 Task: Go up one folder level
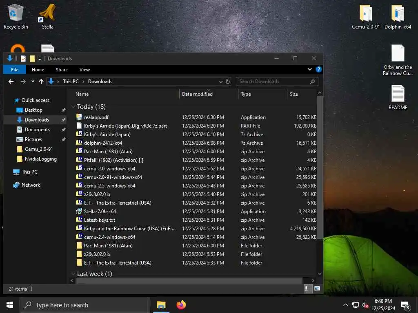(41, 82)
